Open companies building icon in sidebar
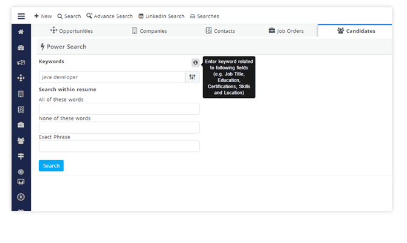Screen dimensions: 407x243 (x=21, y=94)
